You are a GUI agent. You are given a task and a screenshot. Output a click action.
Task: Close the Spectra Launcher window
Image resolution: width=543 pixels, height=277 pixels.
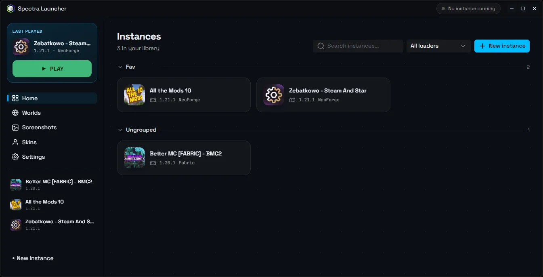(535, 8)
